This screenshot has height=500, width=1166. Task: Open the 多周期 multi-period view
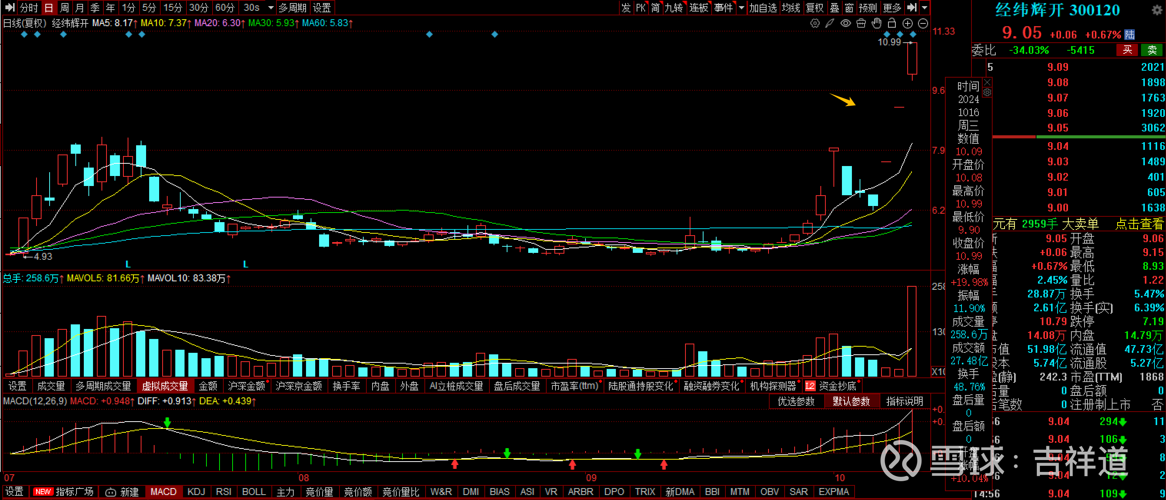tap(293, 8)
